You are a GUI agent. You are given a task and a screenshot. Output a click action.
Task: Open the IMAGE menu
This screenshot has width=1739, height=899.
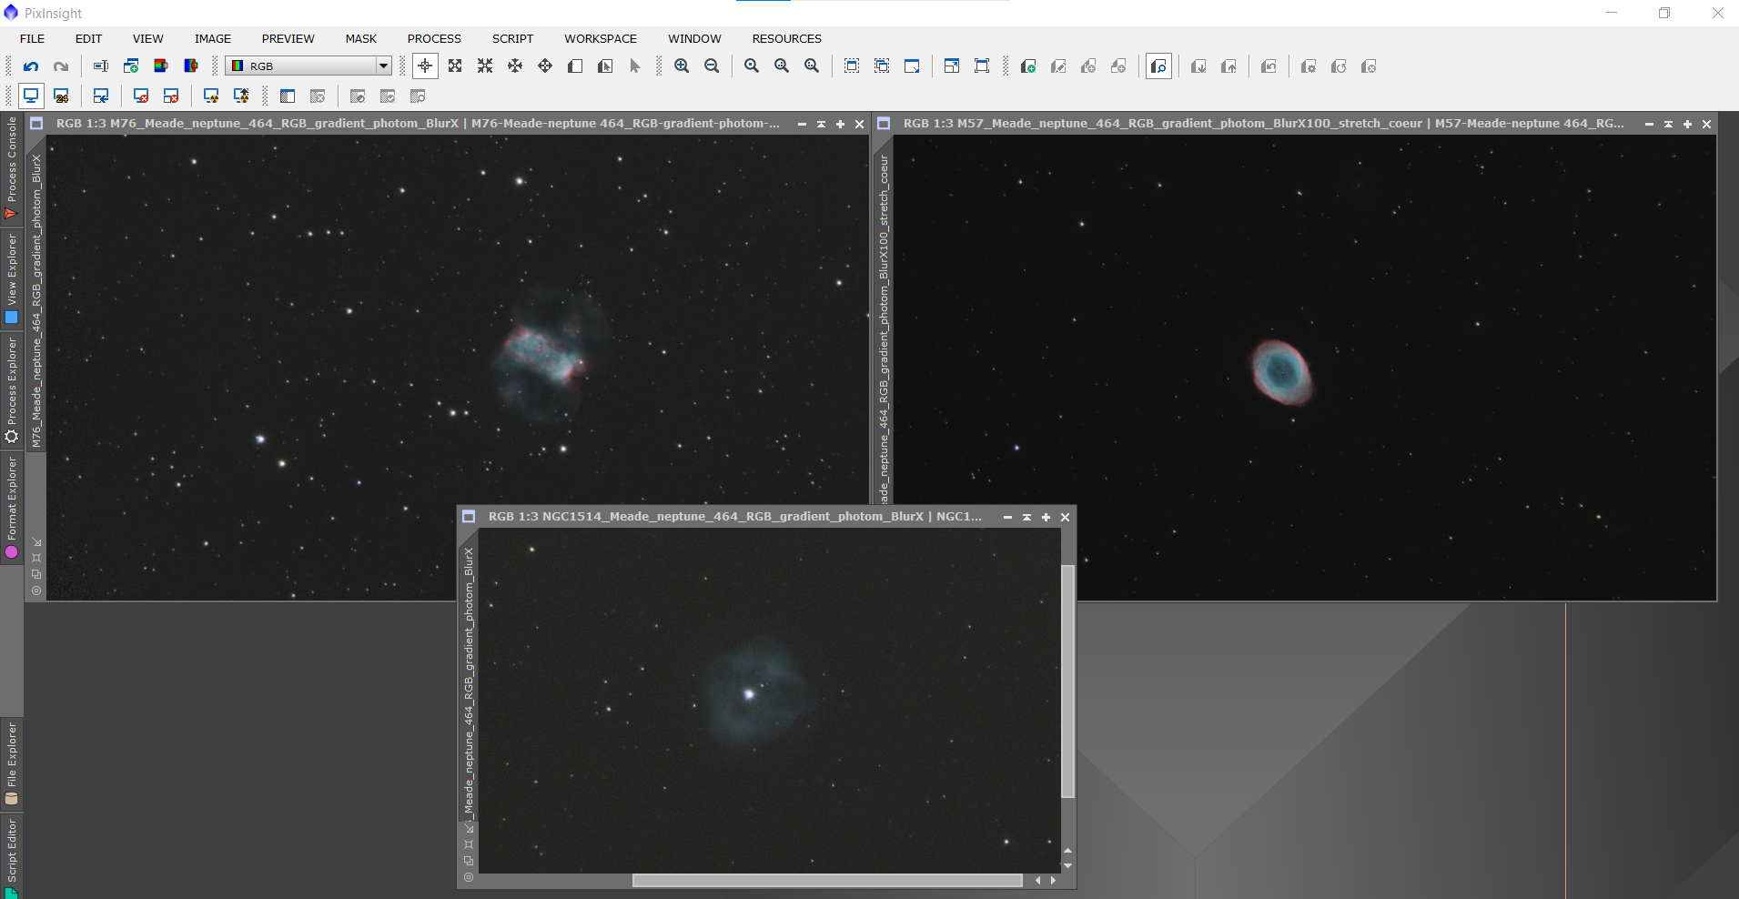(213, 38)
